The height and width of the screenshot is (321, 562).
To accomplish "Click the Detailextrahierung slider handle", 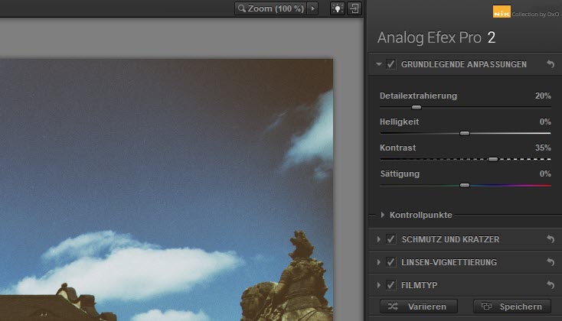I will click(x=416, y=107).
